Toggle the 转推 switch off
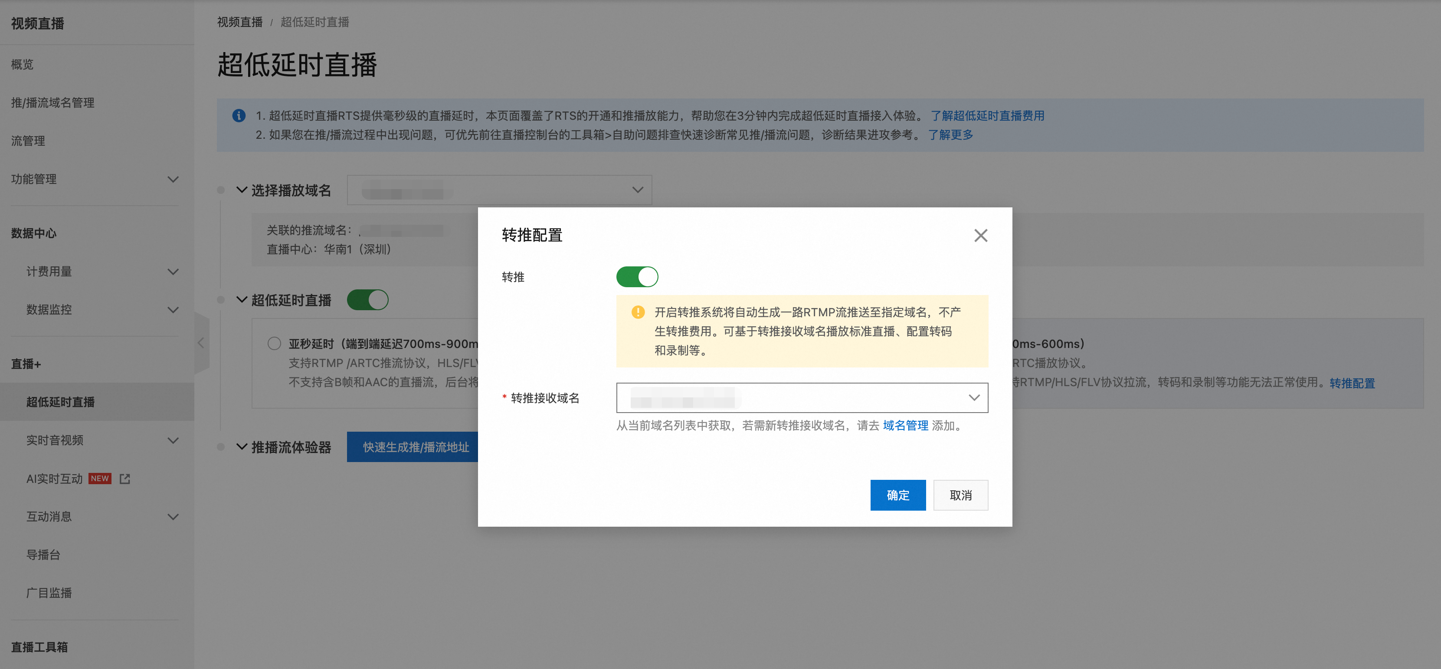Viewport: 1441px width, 669px height. point(637,277)
